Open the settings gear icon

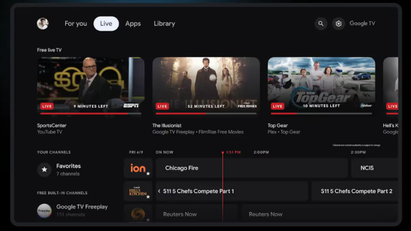(x=339, y=24)
